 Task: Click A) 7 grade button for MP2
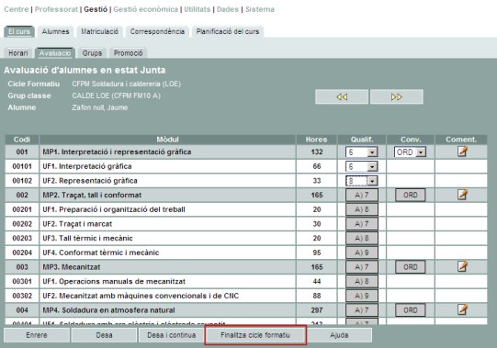(362, 195)
